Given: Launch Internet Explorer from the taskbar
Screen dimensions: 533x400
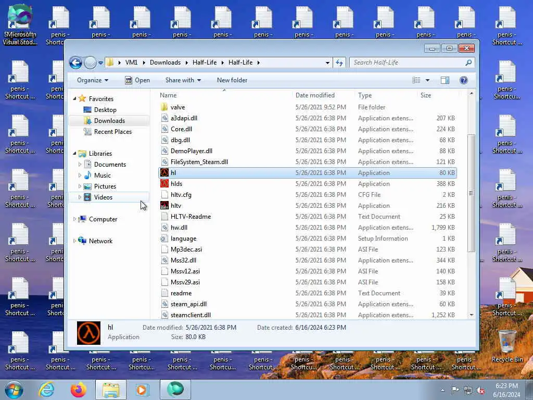Looking at the screenshot, I should pyautogui.click(x=46, y=390).
